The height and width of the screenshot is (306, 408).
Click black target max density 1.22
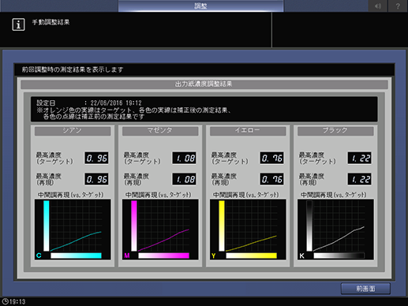coord(359,158)
